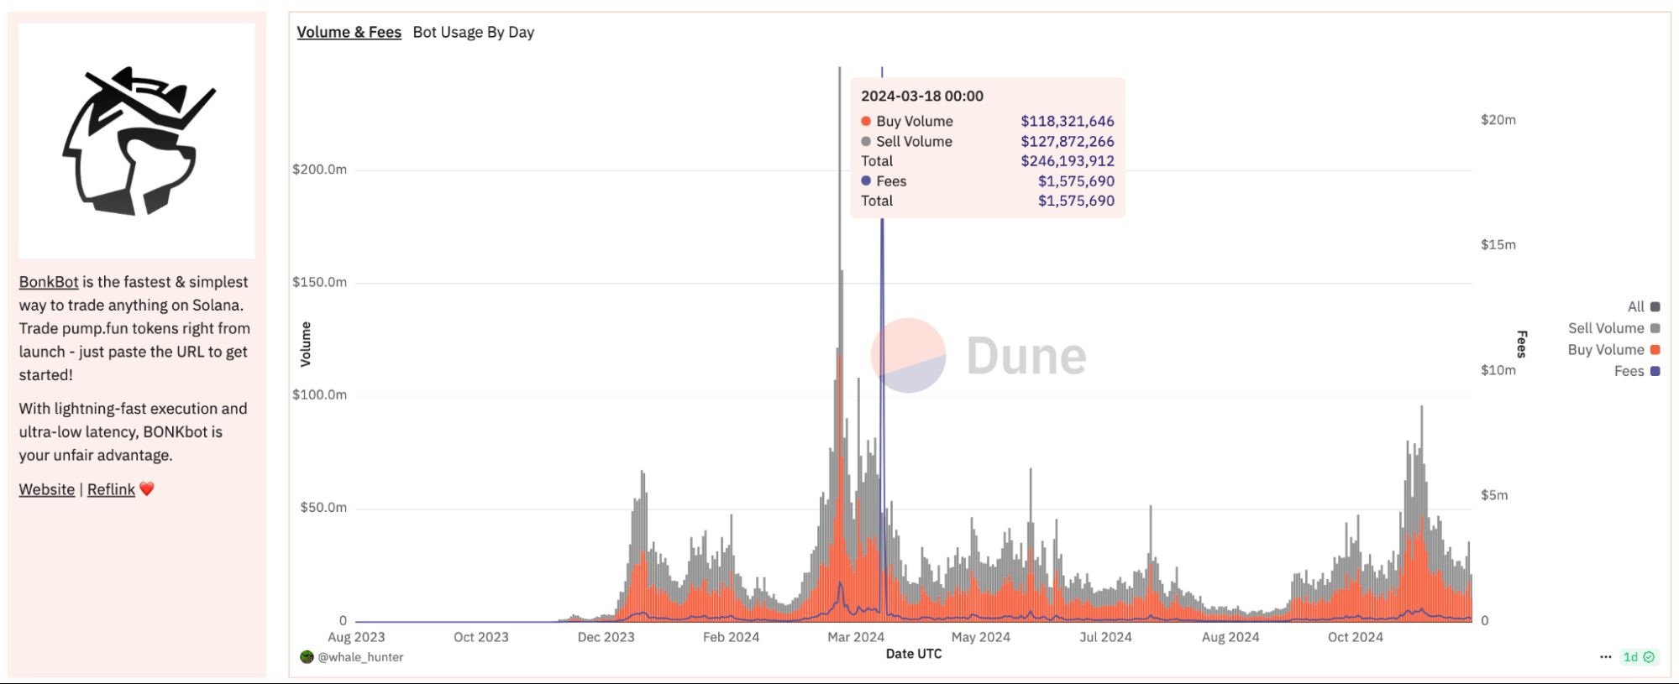Click the orange Buy Volume tooltip dot

coord(866,121)
